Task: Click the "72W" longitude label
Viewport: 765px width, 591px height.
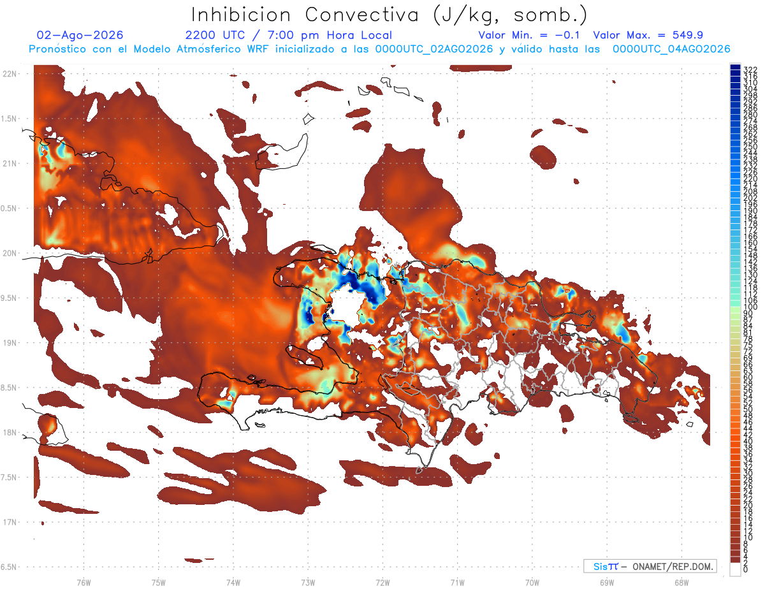Action: (x=382, y=582)
